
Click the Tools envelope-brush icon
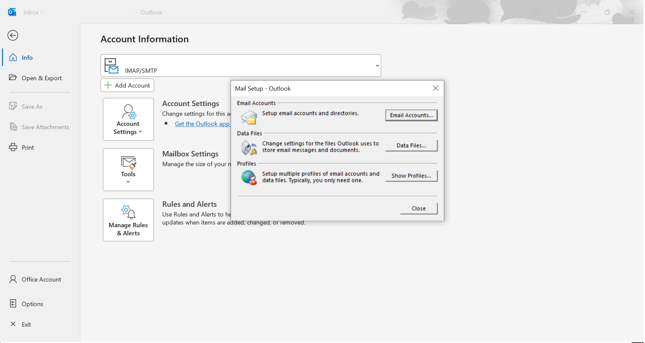tap(129, 162)
